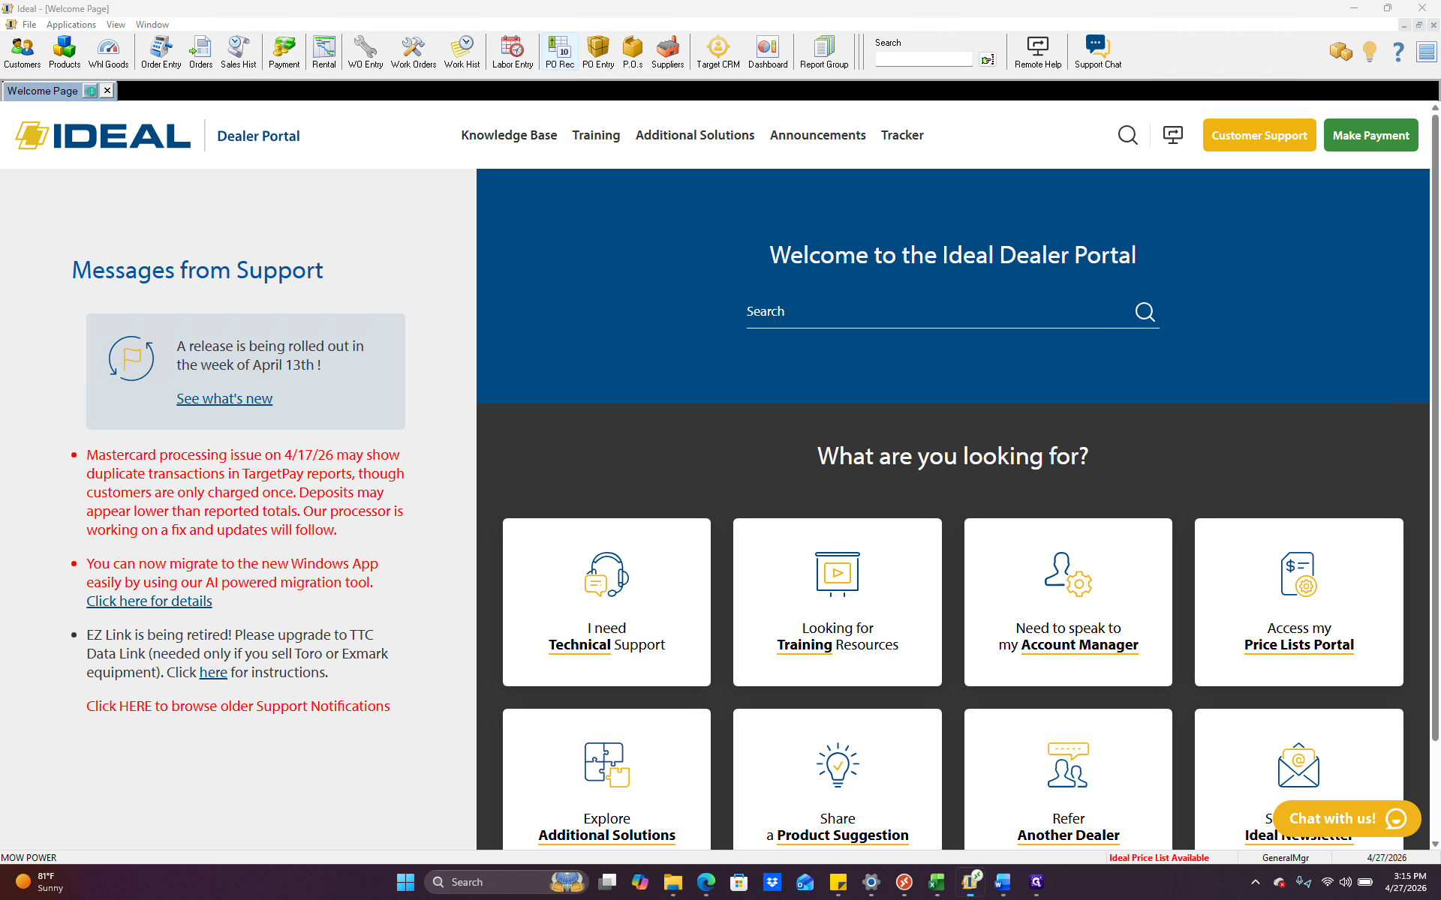The height and width of the screenshot is (900, 1441).
Task: Open the Applications menu
Action: pyautogui.click(x=71, y=25)
